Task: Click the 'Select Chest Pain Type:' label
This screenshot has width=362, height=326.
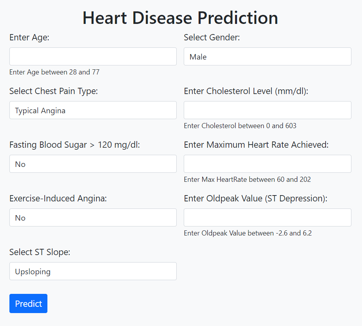Action: tap(54, 91)
